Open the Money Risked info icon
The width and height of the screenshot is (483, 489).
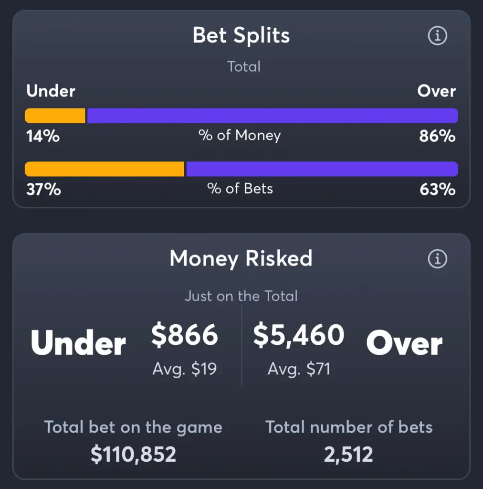tap(437, 258)
